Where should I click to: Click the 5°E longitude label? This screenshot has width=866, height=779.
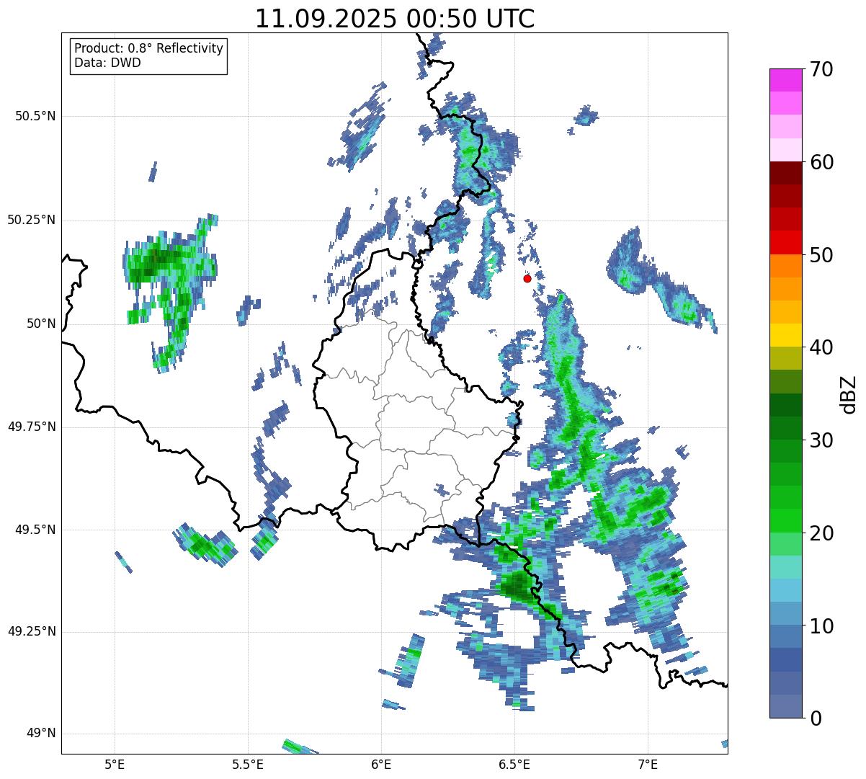click(115, 764)
